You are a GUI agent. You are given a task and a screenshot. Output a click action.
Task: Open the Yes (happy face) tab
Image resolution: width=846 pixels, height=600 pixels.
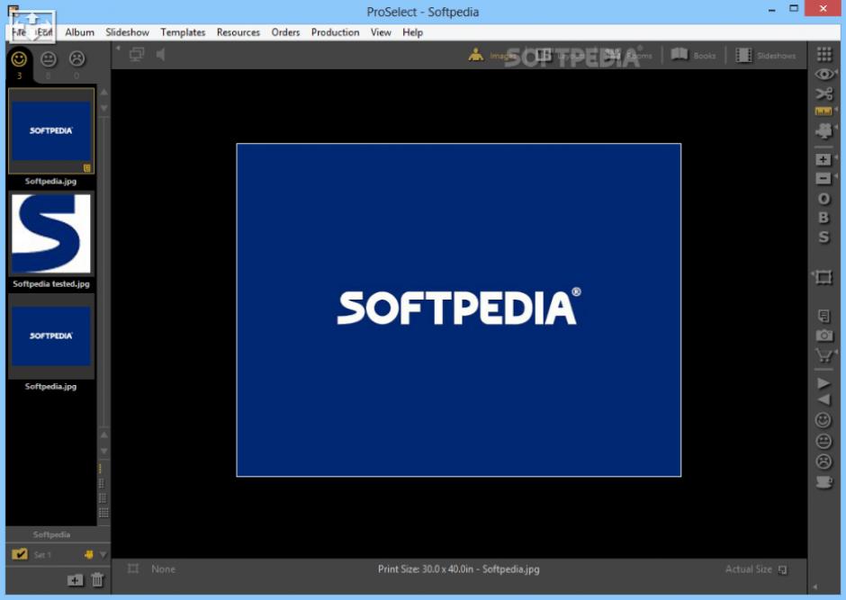[x=19, y=58]
